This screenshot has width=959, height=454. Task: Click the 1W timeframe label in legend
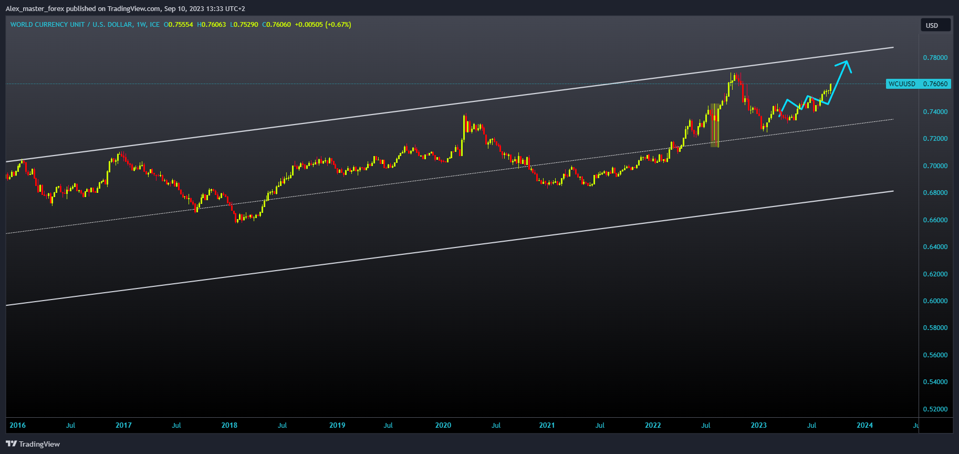point(141,25)
